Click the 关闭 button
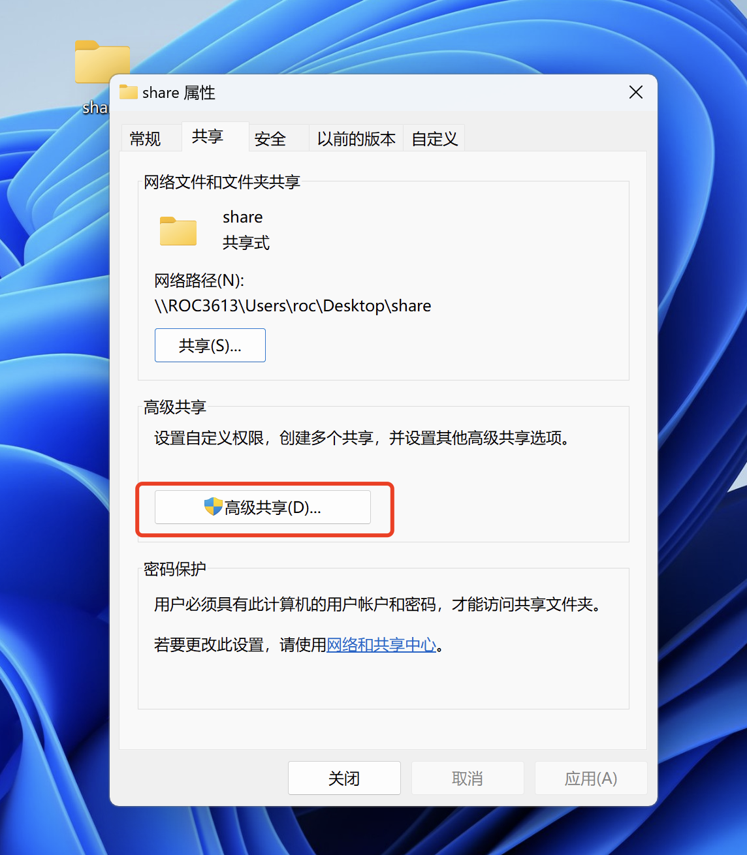The height and width of the screenshot is (855, 747). [x=344, y=777]
